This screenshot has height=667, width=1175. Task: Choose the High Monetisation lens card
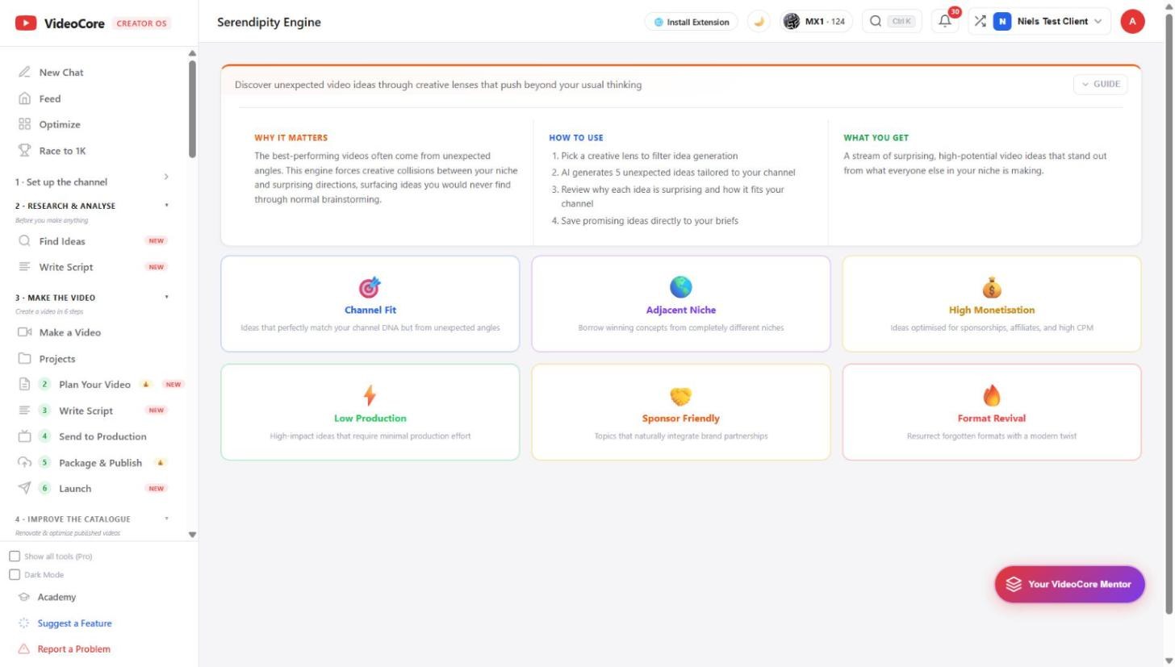click(992, 304)
